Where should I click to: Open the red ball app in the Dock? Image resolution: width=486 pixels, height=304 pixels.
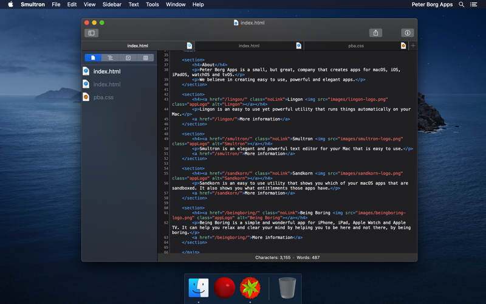pyautogui.click(x=224, y=288)
